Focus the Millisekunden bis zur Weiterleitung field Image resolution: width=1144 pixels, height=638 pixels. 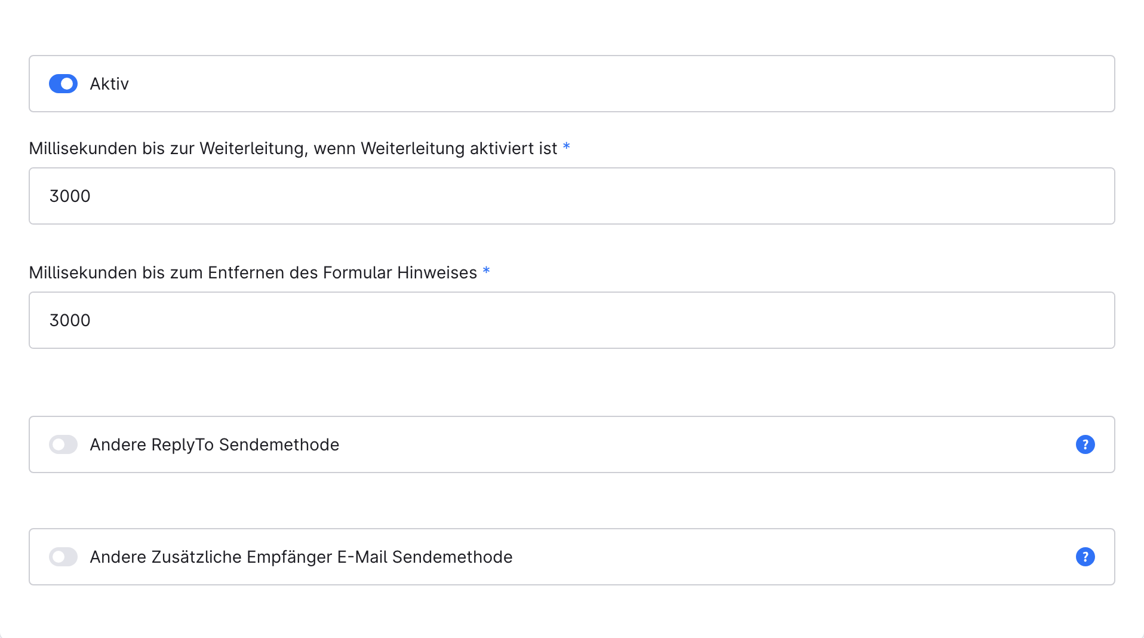(x=571, y=196)
